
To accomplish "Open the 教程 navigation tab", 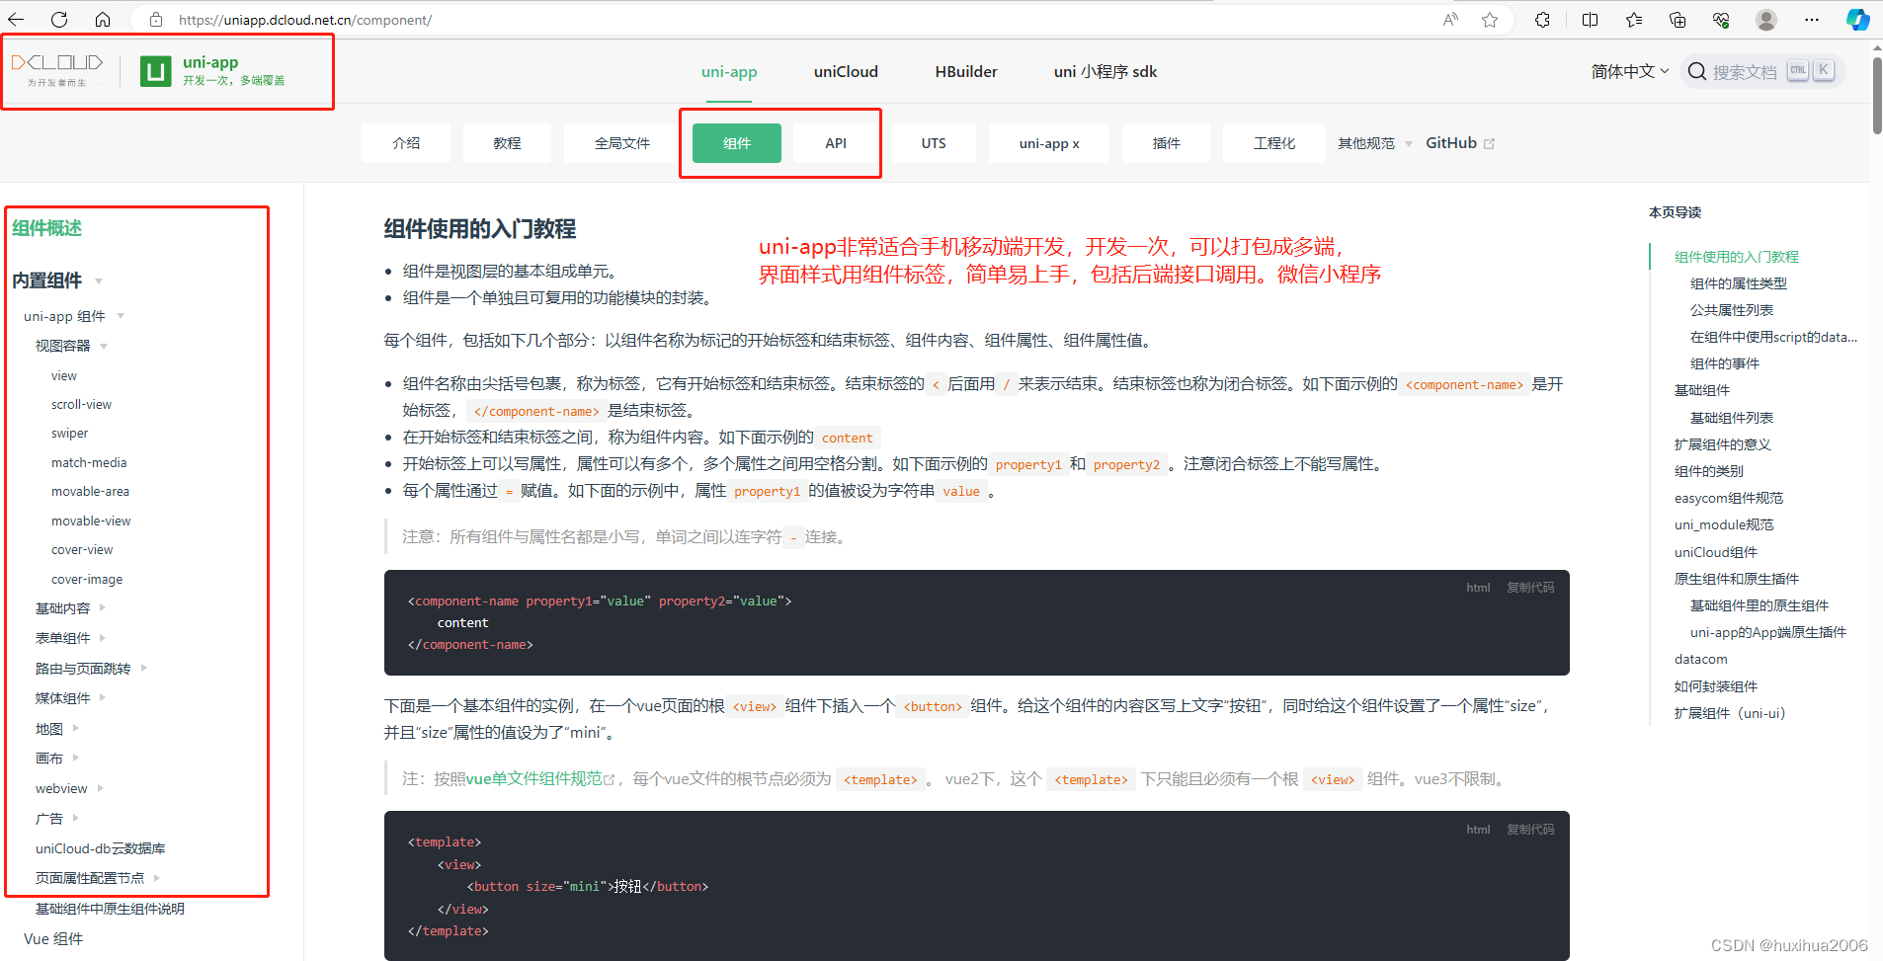I will point(507,143).
